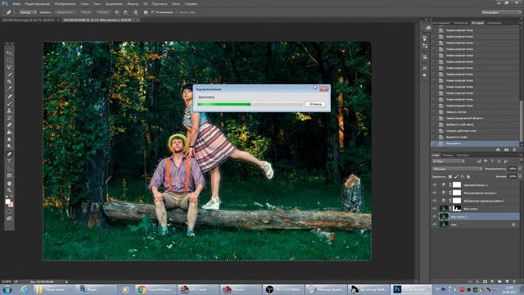Viewport: 524px width, 295px height.
Task: Open the layer filter type dropdown
Action: click(x=449, y=161)
